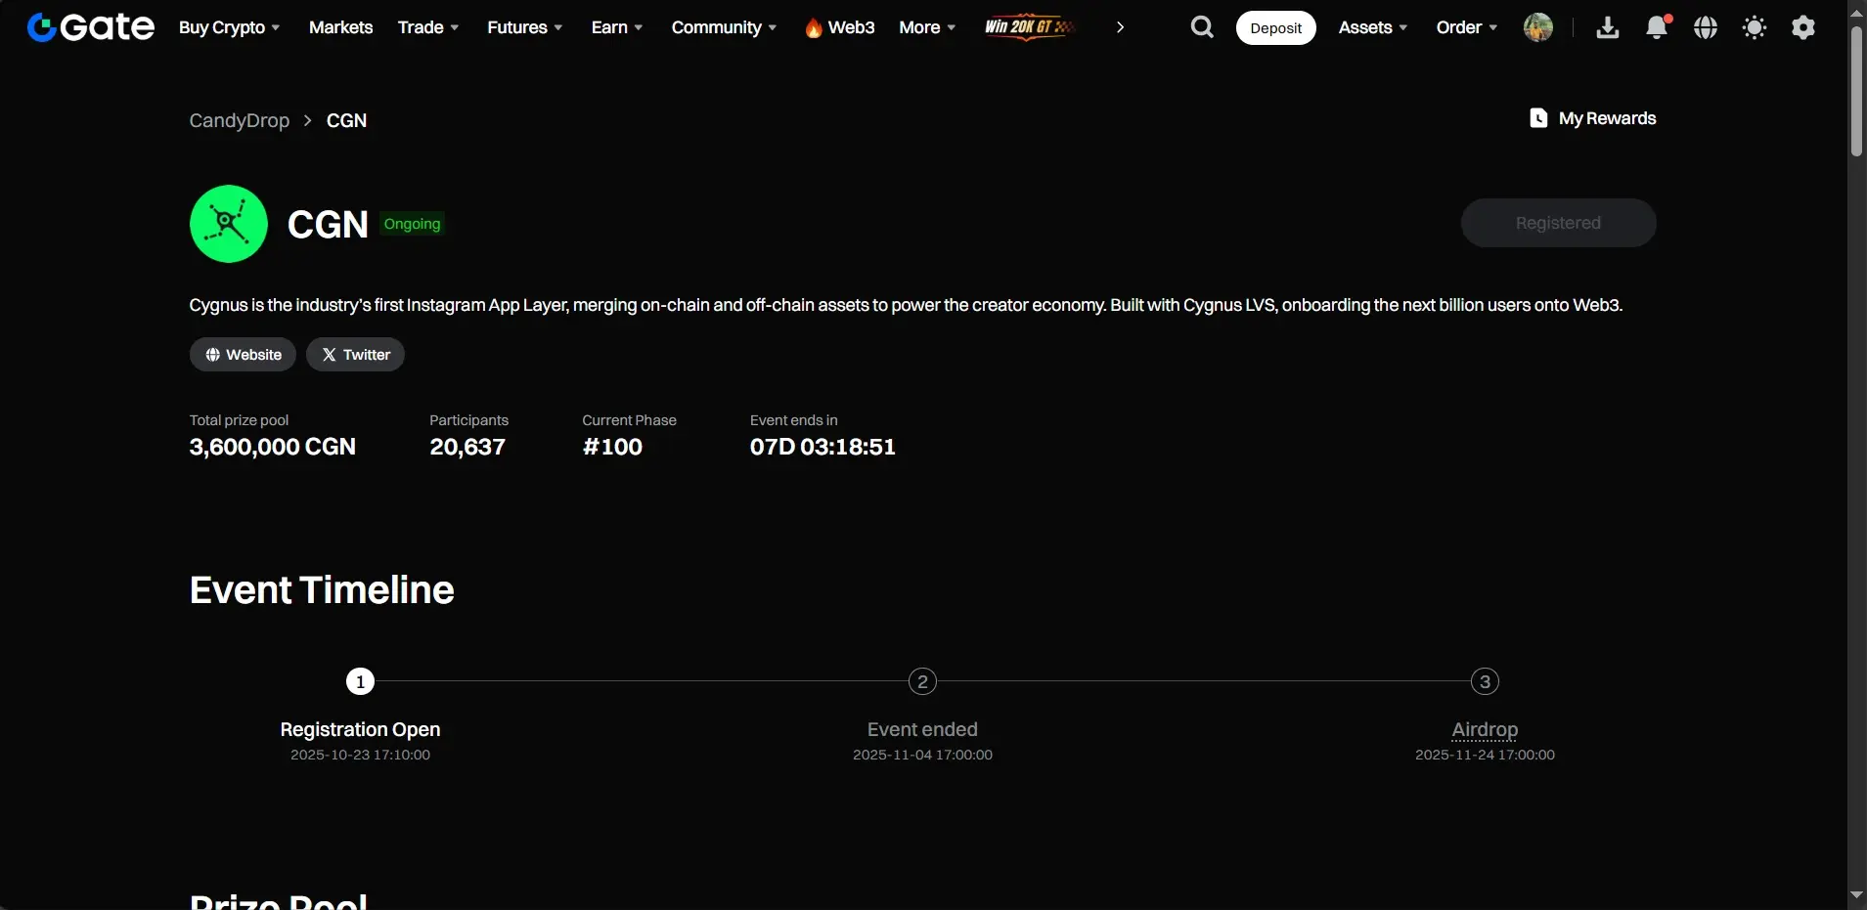Open the Markets page
The height and width of the screenshot is (910, 1867).
[x=341, y=27]
